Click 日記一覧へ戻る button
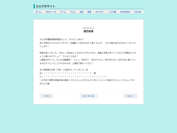This screenshot has width=177, height=133. (x=88, y=96)
